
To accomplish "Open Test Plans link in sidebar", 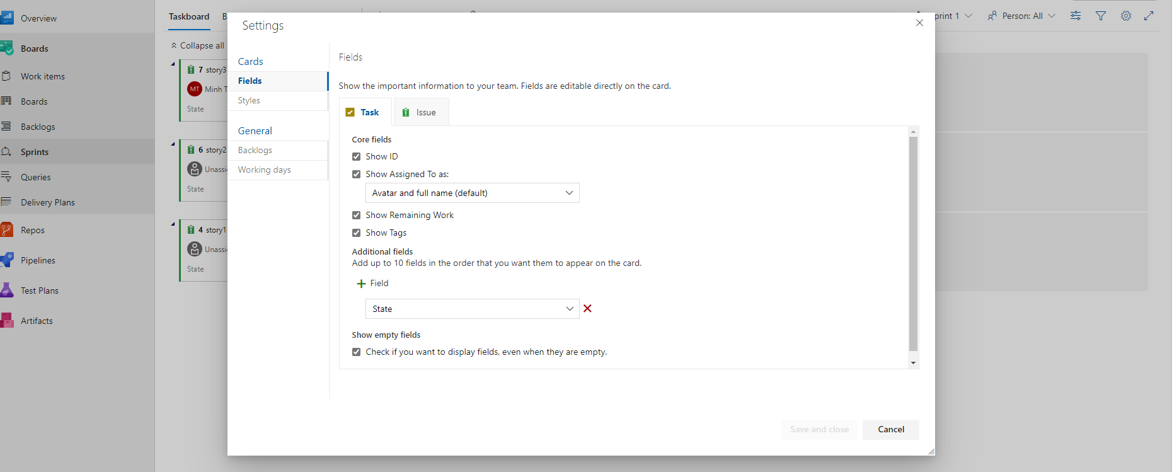I will 40,291.
